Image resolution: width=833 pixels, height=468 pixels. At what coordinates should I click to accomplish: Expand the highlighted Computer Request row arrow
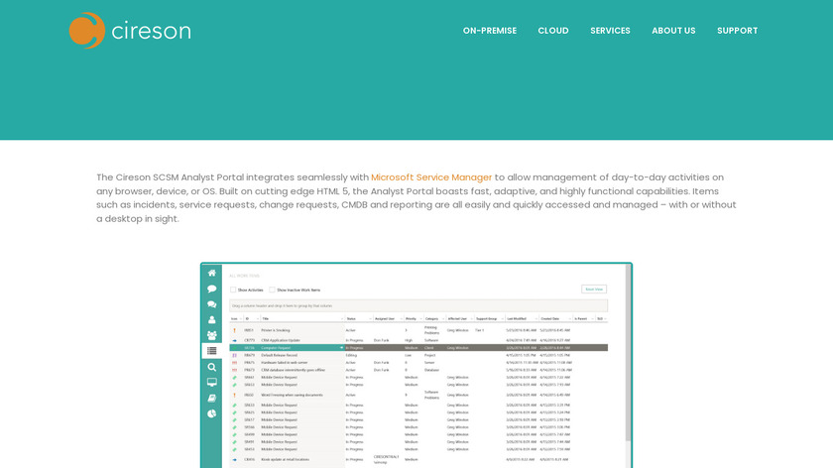coord(341,348)
